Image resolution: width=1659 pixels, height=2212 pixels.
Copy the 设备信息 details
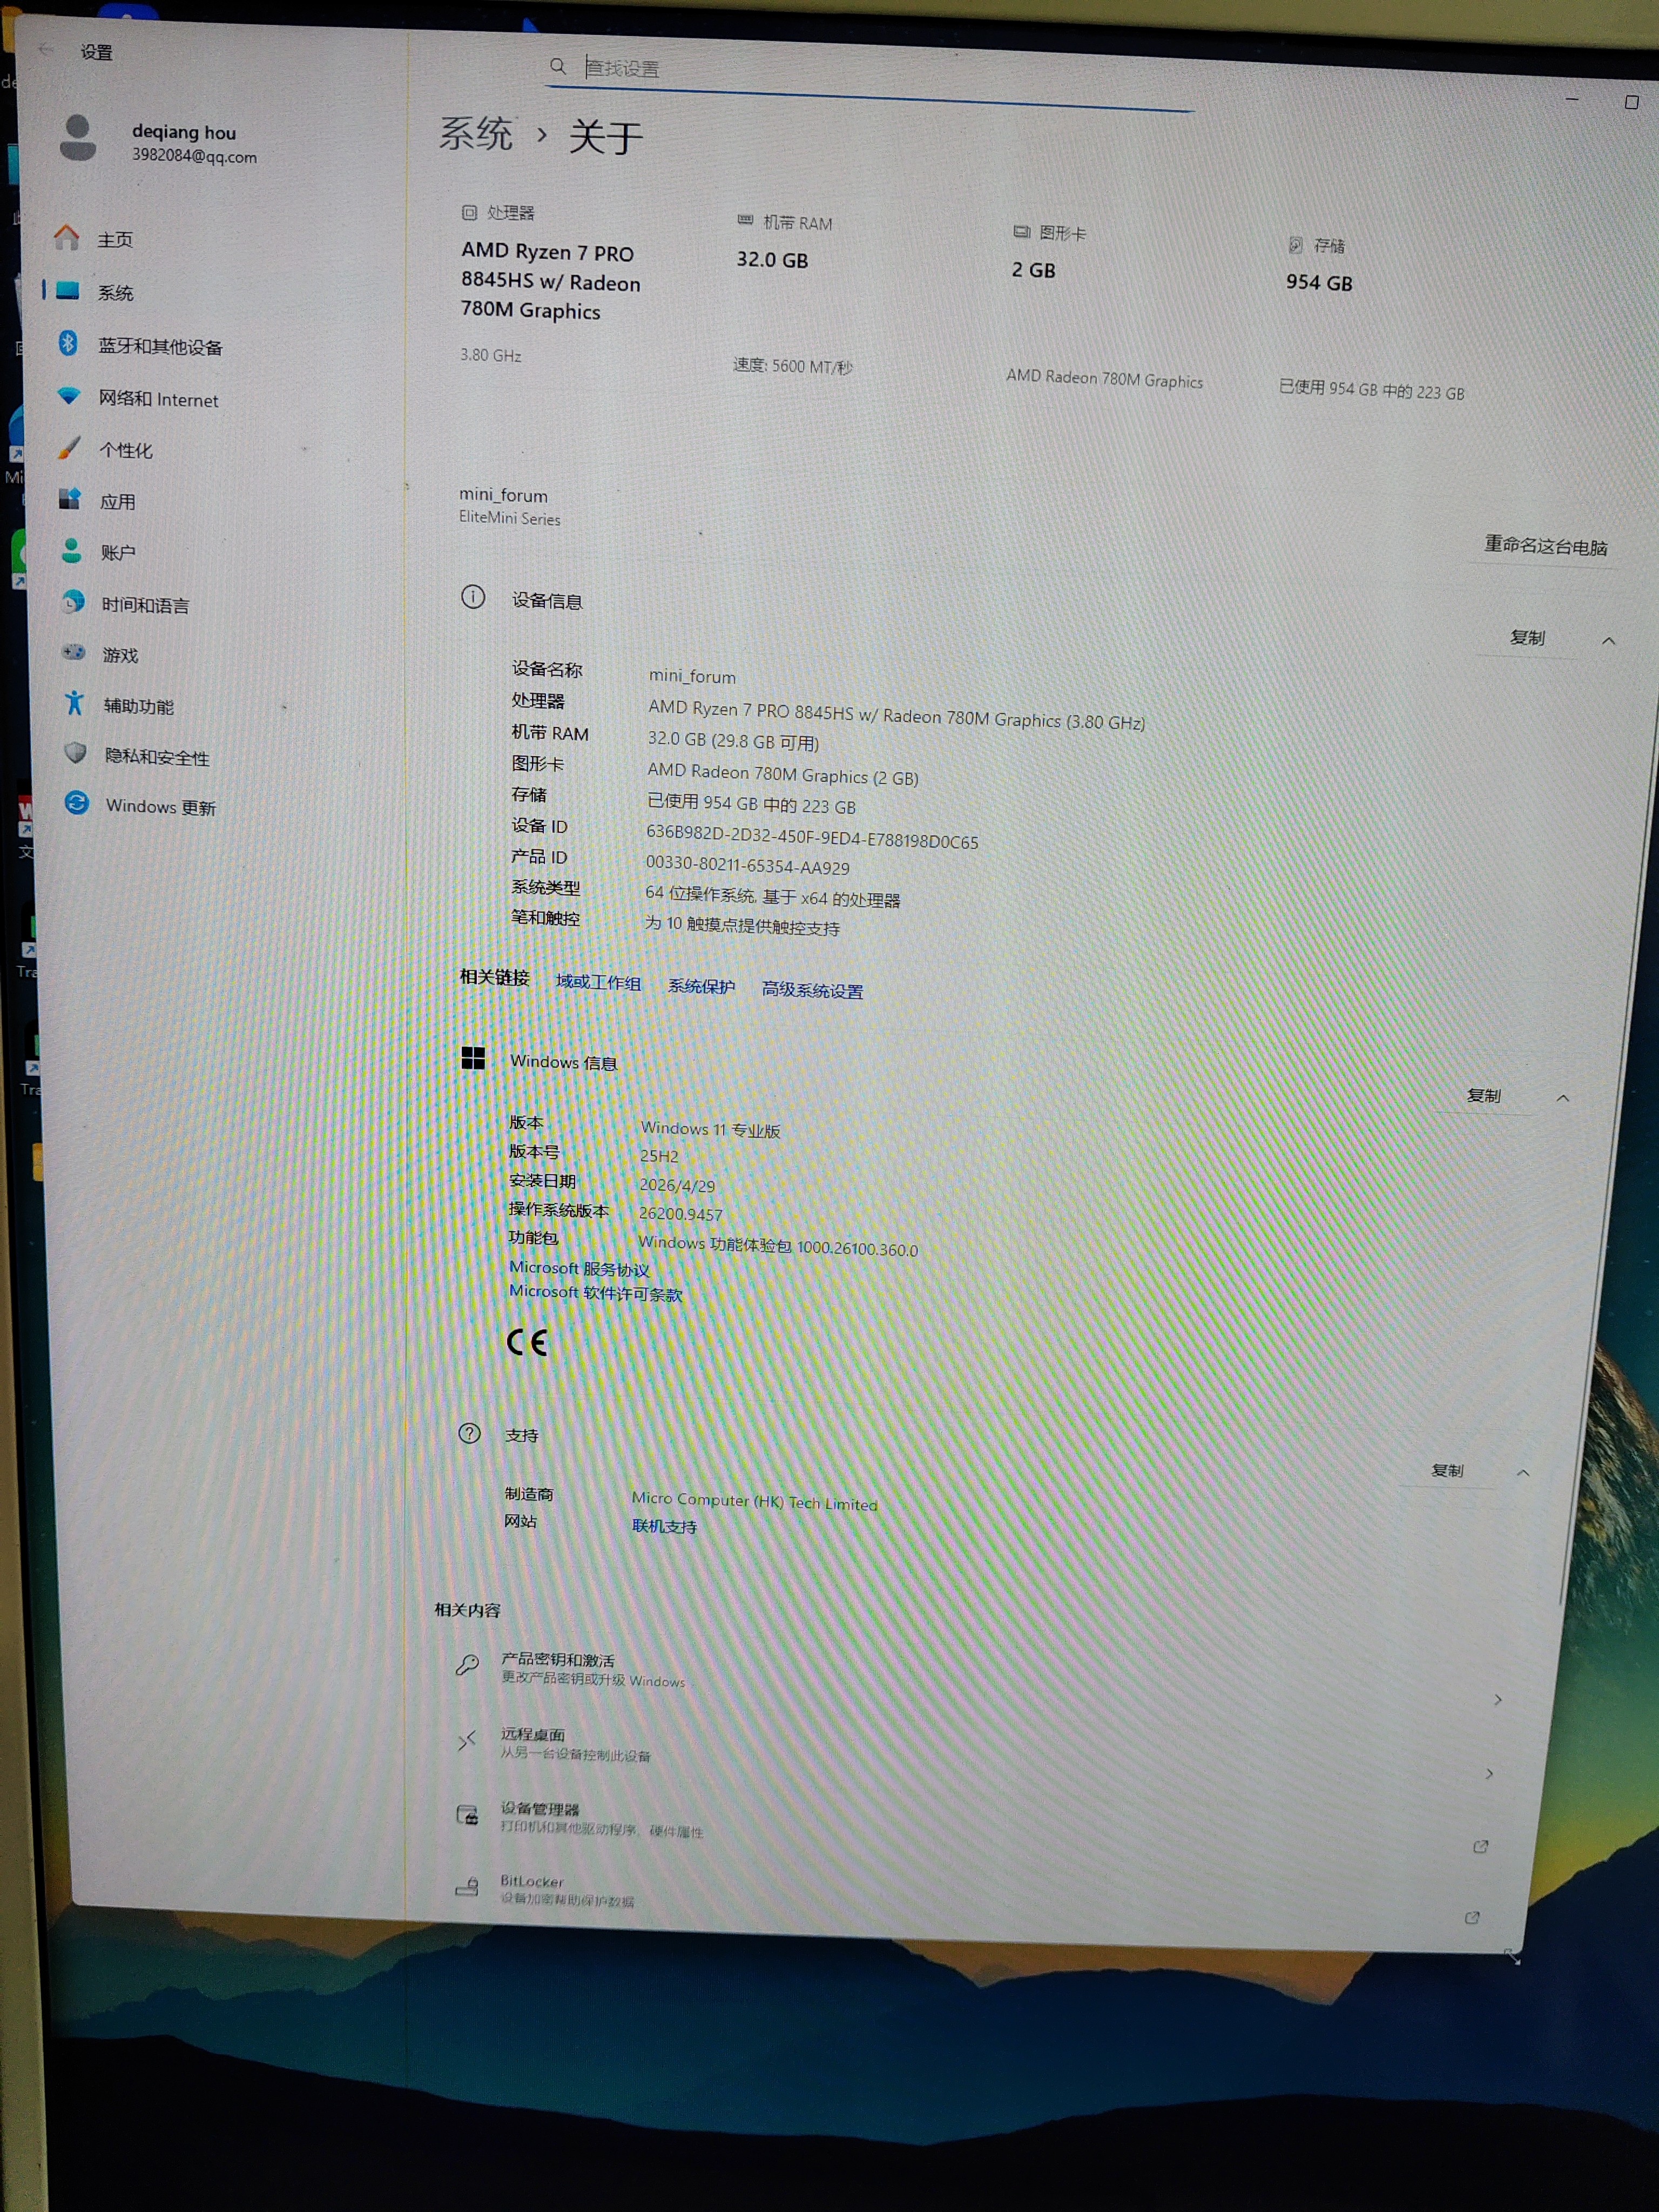(x=1527, y=638)
